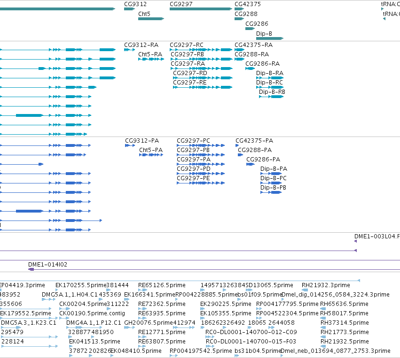This screenshot has height=358, width=400.
Task: Click EST RE12771.5prime
Action: click(142, 337)
